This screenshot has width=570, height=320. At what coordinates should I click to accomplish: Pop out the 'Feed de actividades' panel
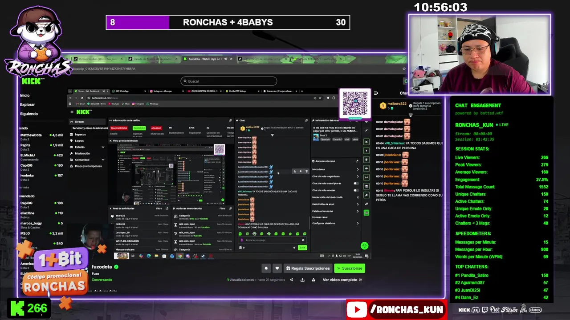pyautogui.click(x=167, y=208)
